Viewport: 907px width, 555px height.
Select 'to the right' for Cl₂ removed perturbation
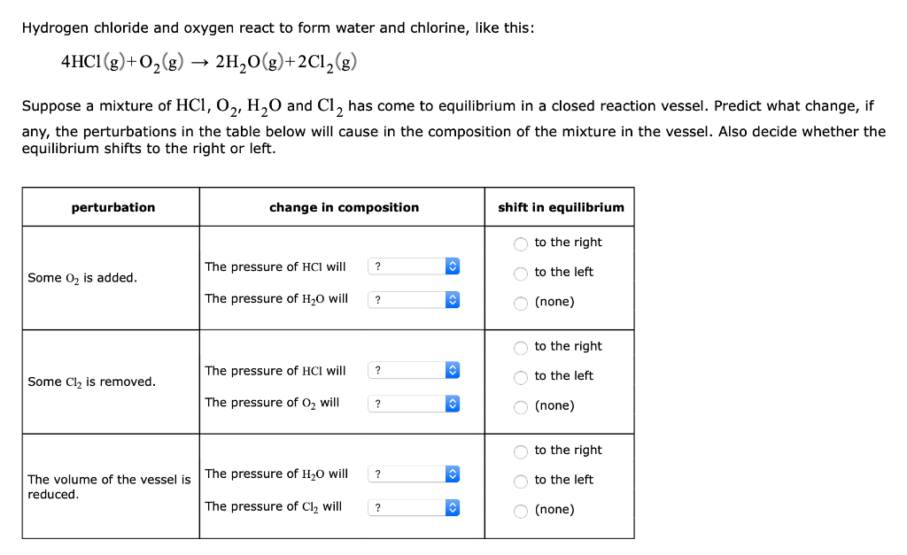click(520, 347)
